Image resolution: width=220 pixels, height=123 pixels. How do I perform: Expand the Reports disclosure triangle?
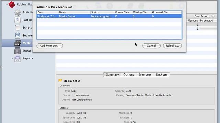12,58
